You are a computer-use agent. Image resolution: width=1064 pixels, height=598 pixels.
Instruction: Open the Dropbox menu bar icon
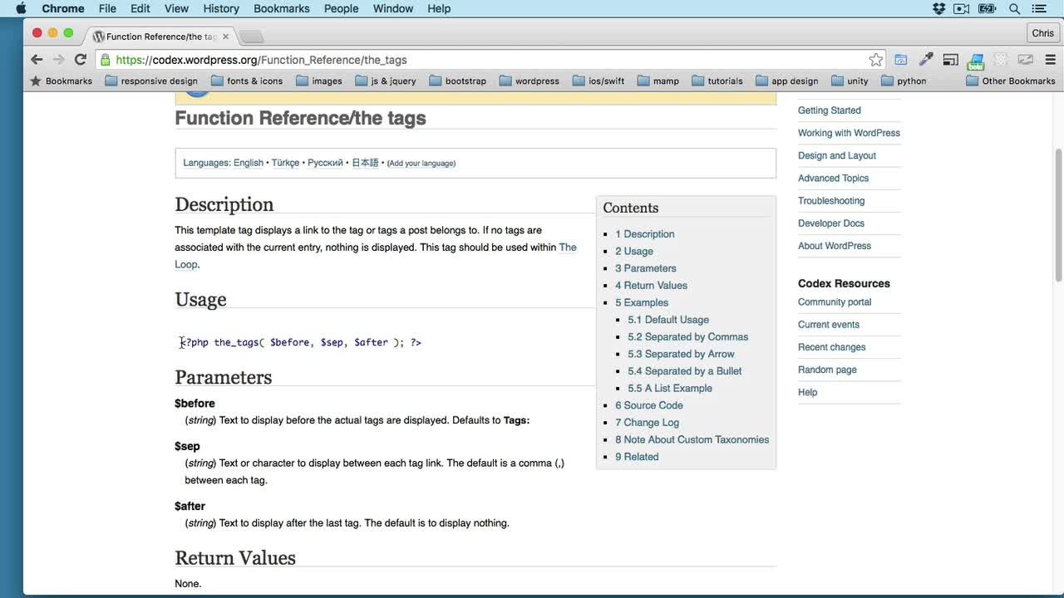pyautogui.click(x=938, y=8)
